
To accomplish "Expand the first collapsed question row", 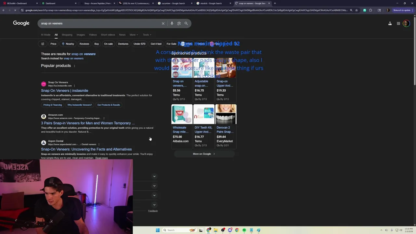I will click(x=154, y=176).
